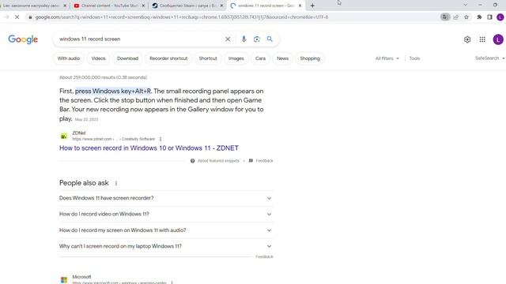This screenshot has width=506, height=284.
Task: Submit search with the magnifier icon
Action: (x=270, y=39)
